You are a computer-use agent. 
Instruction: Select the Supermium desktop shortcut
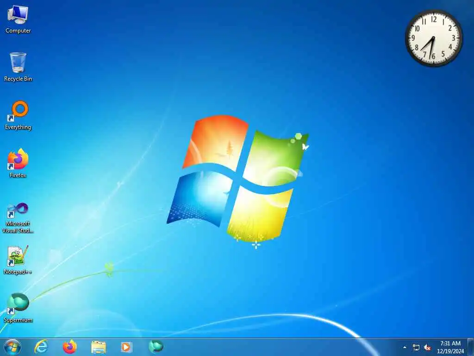(x=18, y=308)
